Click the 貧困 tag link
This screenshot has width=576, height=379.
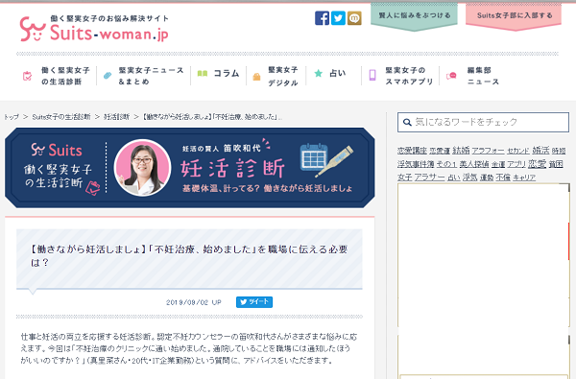point(556,164)
